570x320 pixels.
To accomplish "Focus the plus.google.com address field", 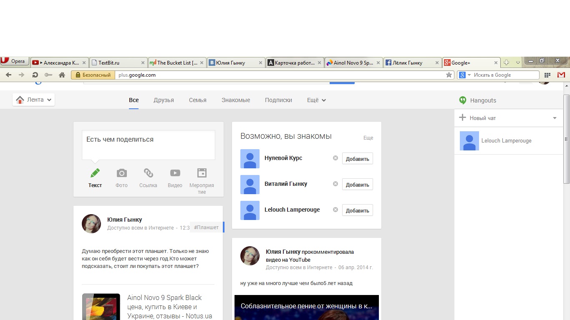I will [x=280, y=75].
